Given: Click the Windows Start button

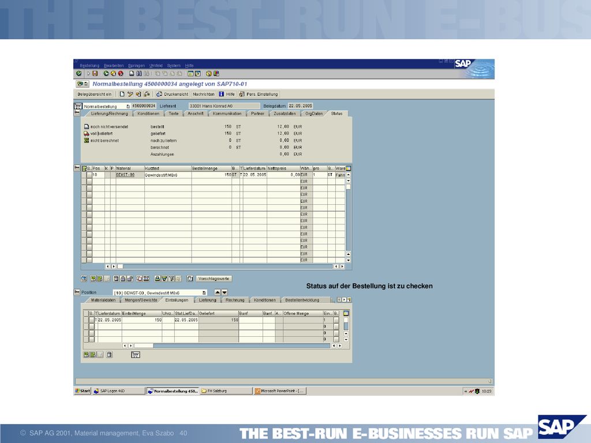Looking at the screenshot, I should pos(83,391).
